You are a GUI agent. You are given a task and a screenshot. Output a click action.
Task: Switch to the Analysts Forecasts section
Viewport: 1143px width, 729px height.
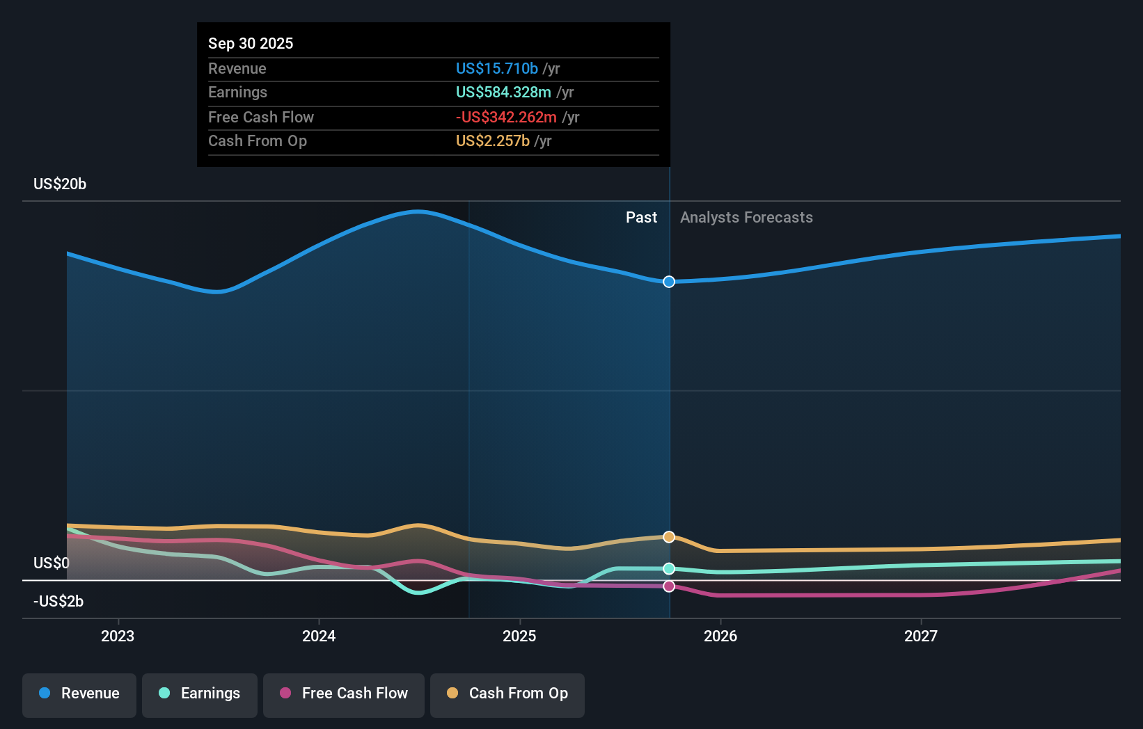[746, 217]
